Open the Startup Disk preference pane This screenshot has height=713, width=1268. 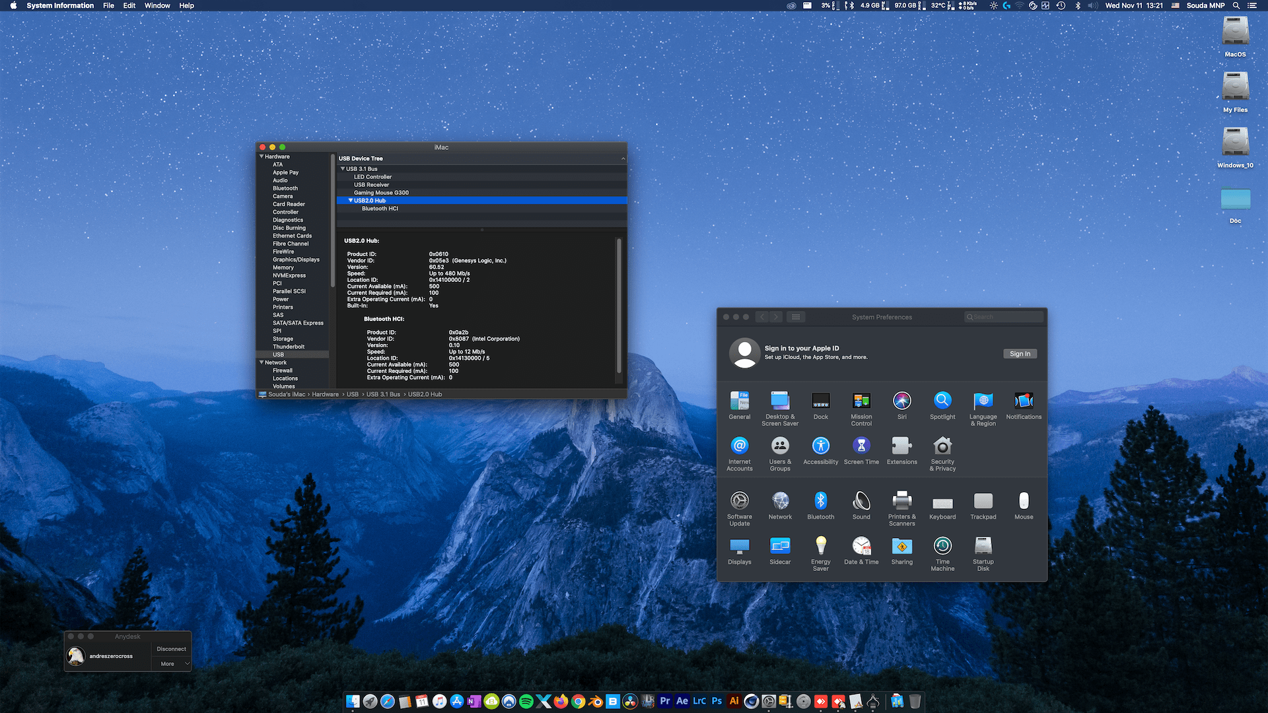[983, 546]
